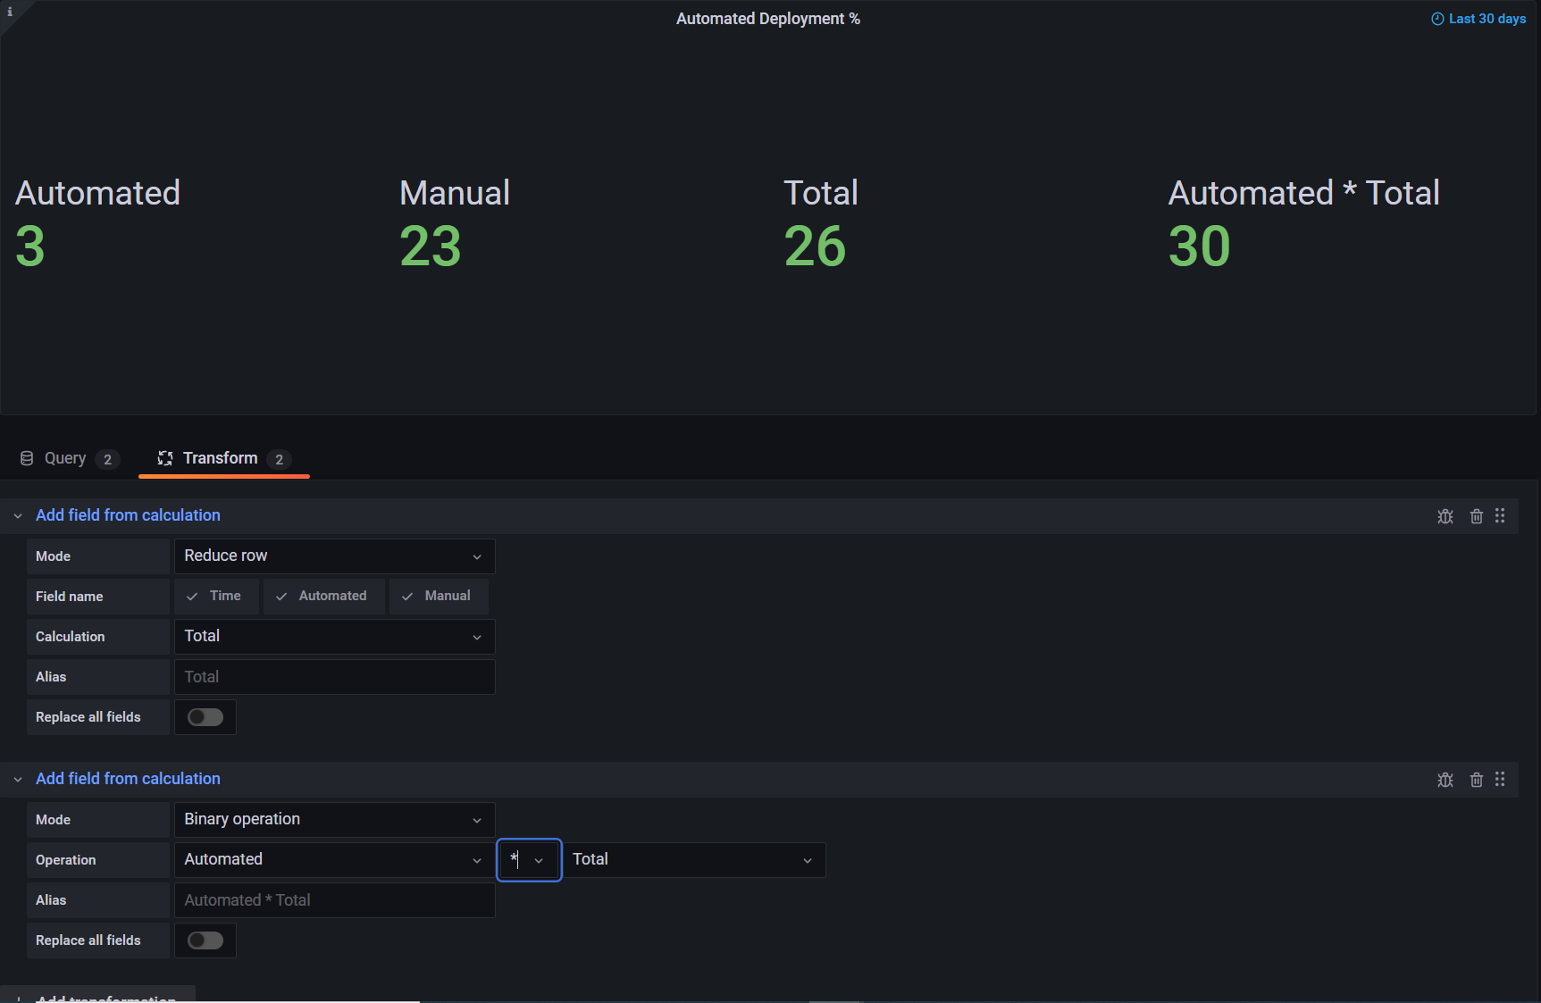The width and height of the screenshot is (1541, 1003).
Task: Click the Alias field with Total placeholder
Action: coord(334,677)
